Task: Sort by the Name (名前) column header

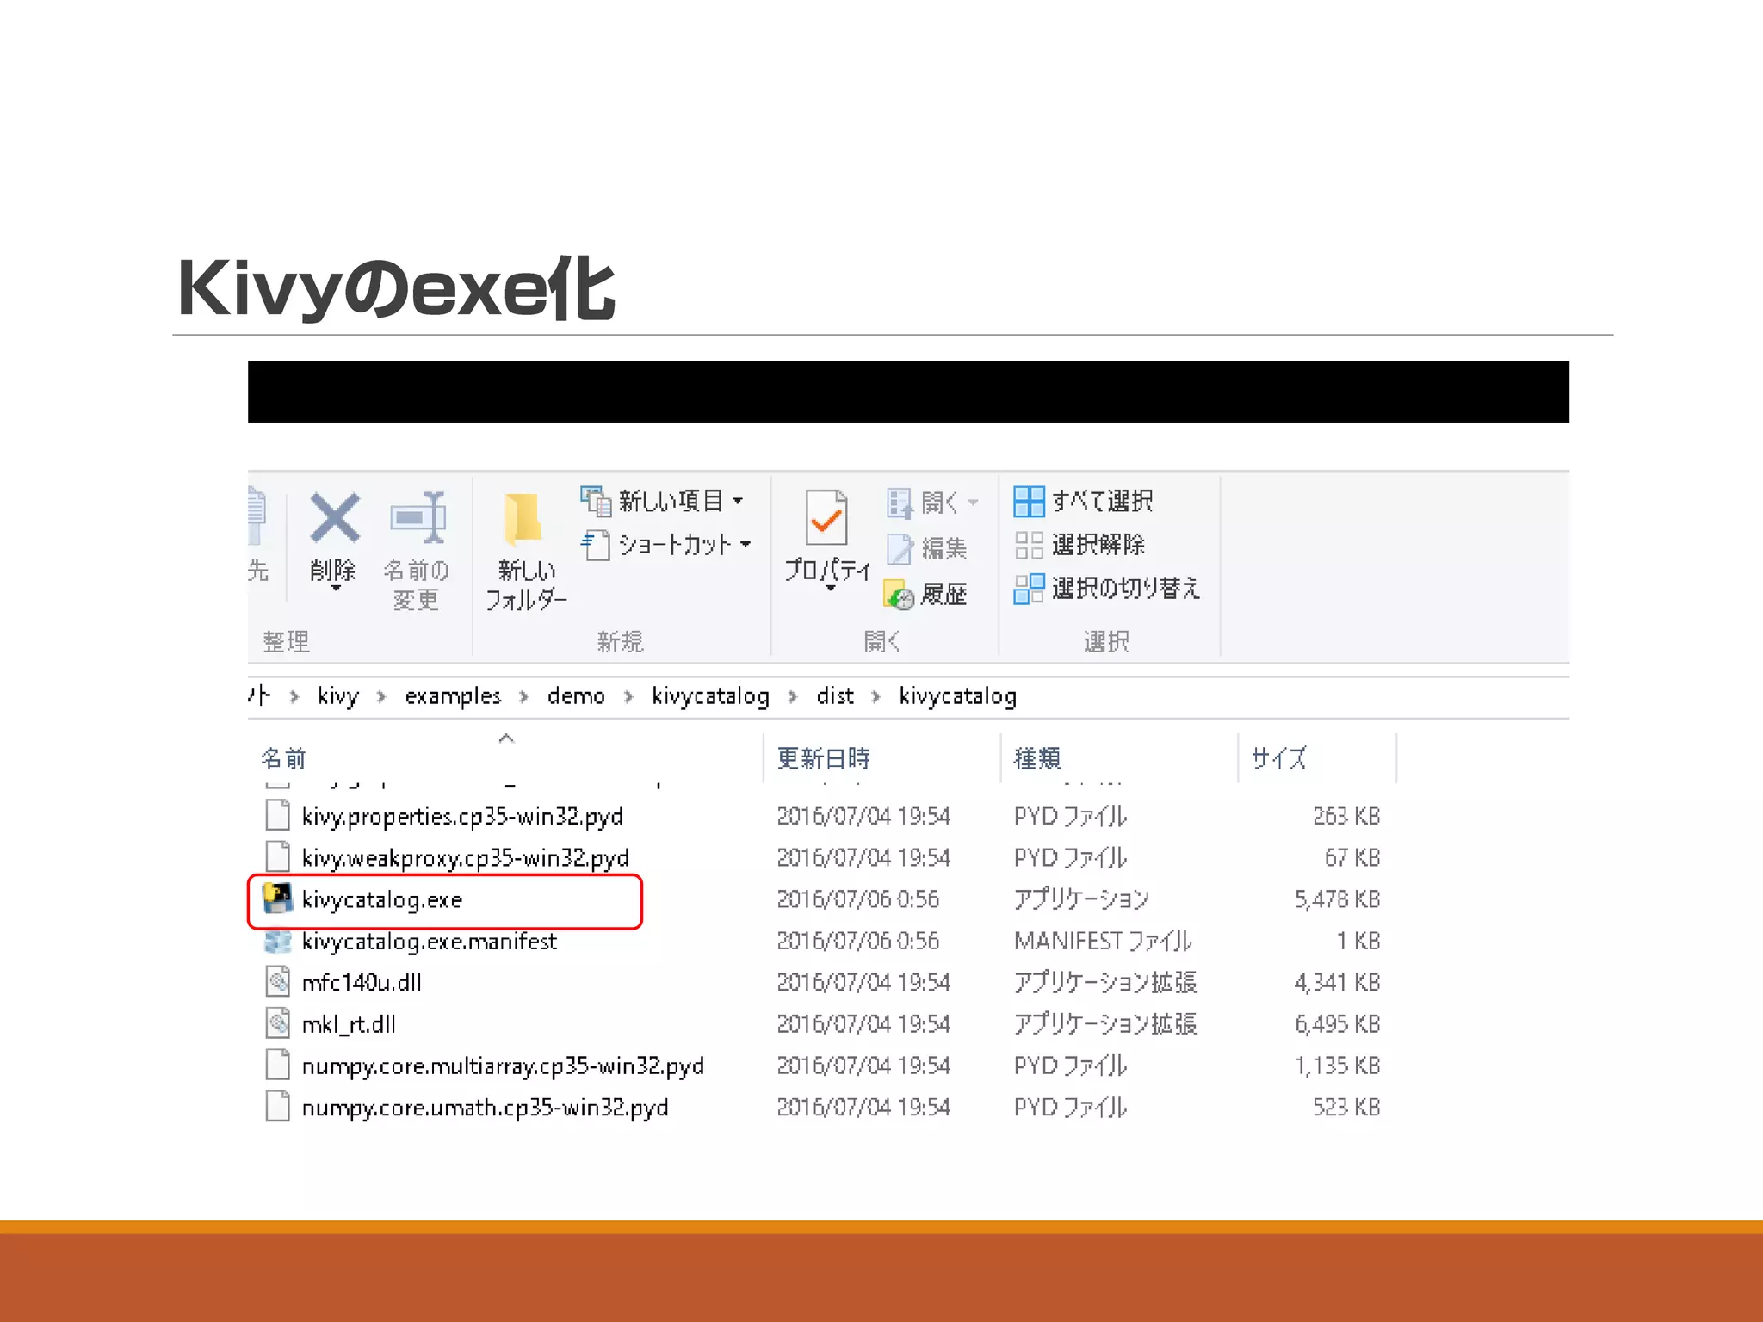Action: 284,758
